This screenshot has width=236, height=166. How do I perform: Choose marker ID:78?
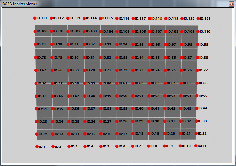pyautogui.click(x=35, y=58)
